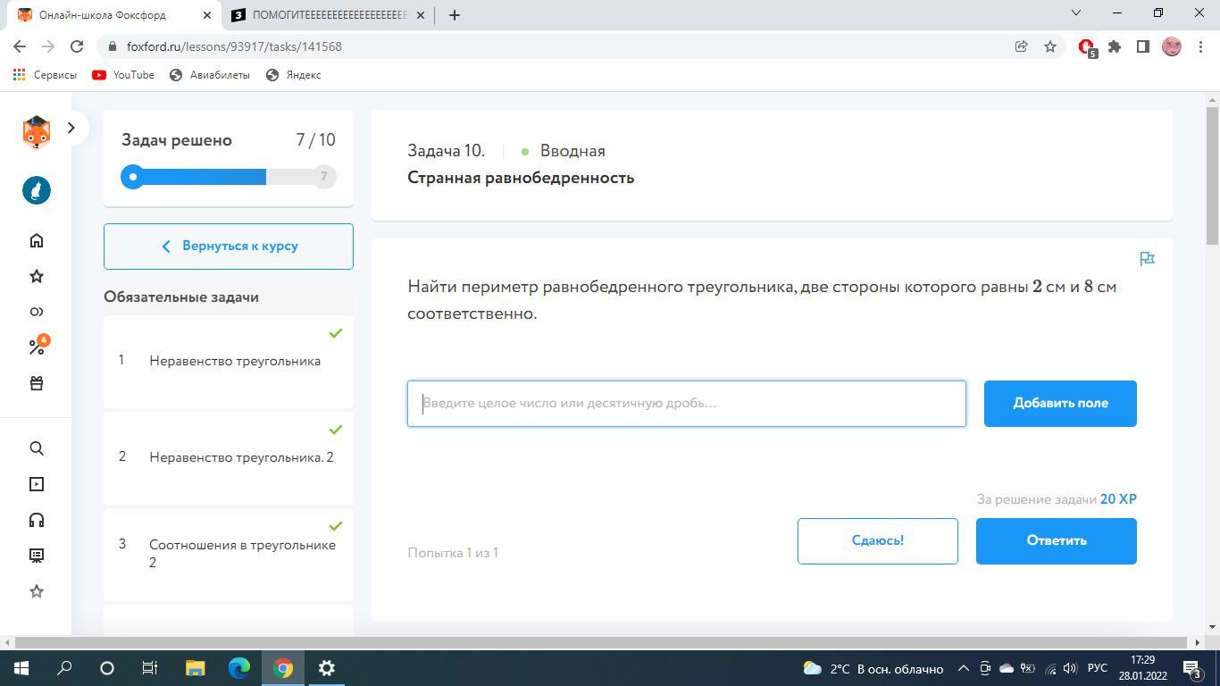
Task: Open the top star icon in sidebar
Action: click(37, 276)
